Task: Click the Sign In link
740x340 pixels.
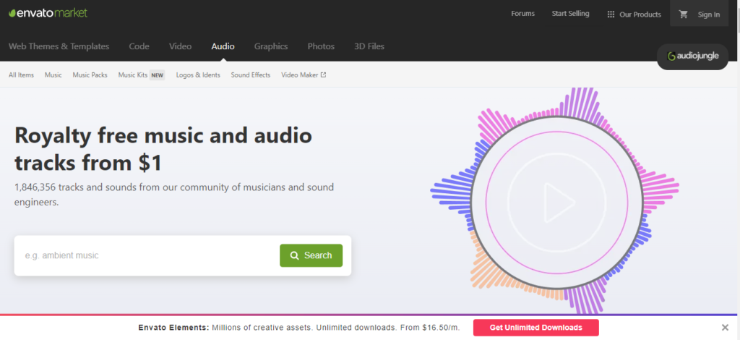Action: pos(709,14)
